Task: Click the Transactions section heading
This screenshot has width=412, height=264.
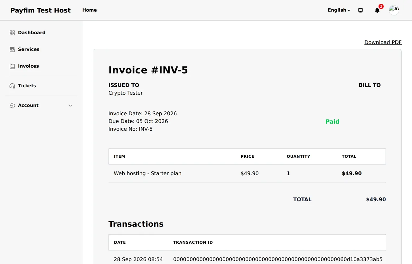Action: coord(136,224)
